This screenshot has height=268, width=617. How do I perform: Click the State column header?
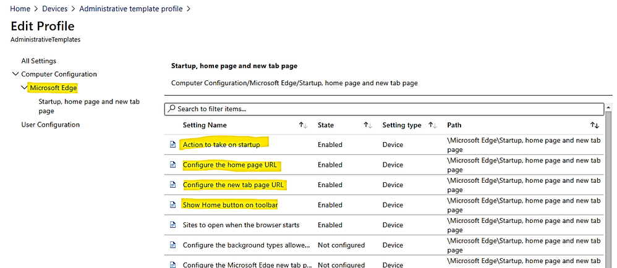[326, 125]
